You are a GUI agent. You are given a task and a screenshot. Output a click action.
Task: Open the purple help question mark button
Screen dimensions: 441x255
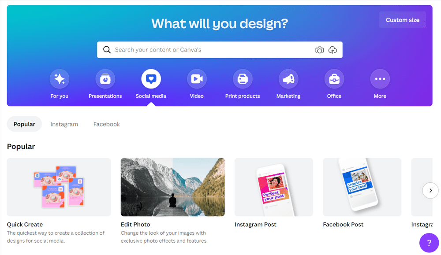pyautogui.click(x=429, y=243)
